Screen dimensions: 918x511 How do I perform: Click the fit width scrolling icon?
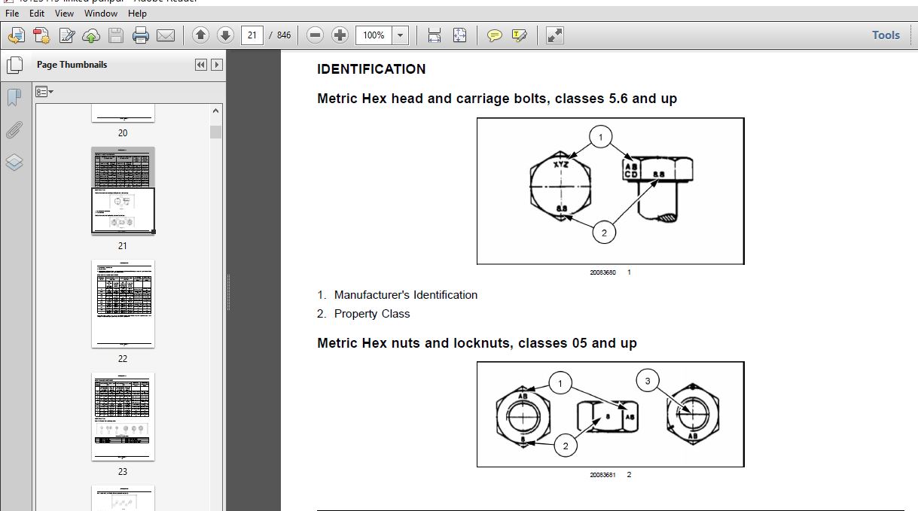(x=435, y=35)
